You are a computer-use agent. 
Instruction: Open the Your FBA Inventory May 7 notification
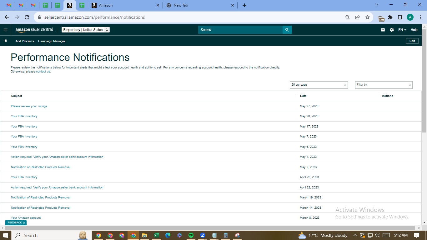coord(24,137)
